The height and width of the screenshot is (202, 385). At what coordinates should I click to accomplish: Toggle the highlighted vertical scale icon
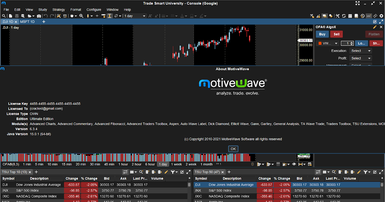(x=110, y=16)
